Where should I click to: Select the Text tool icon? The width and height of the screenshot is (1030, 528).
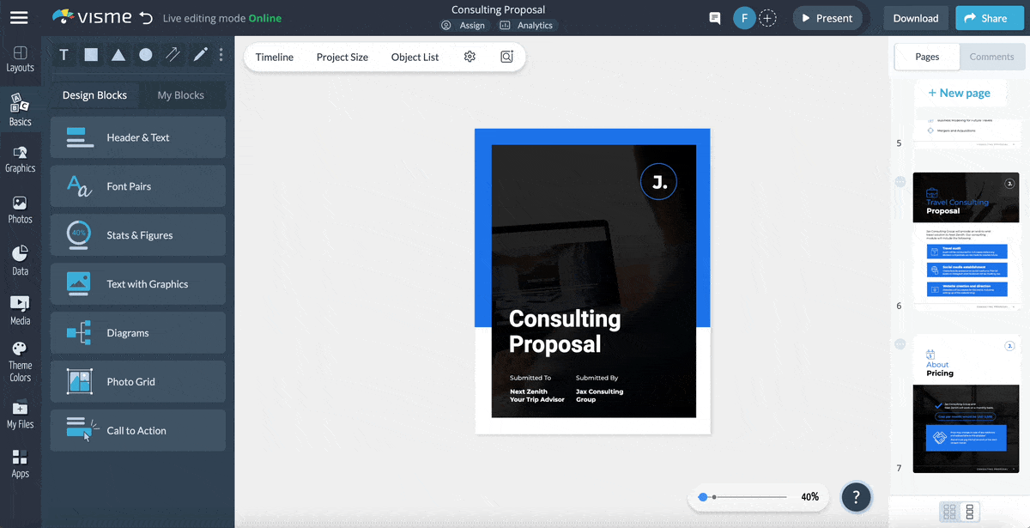click(x=64, y=55)
